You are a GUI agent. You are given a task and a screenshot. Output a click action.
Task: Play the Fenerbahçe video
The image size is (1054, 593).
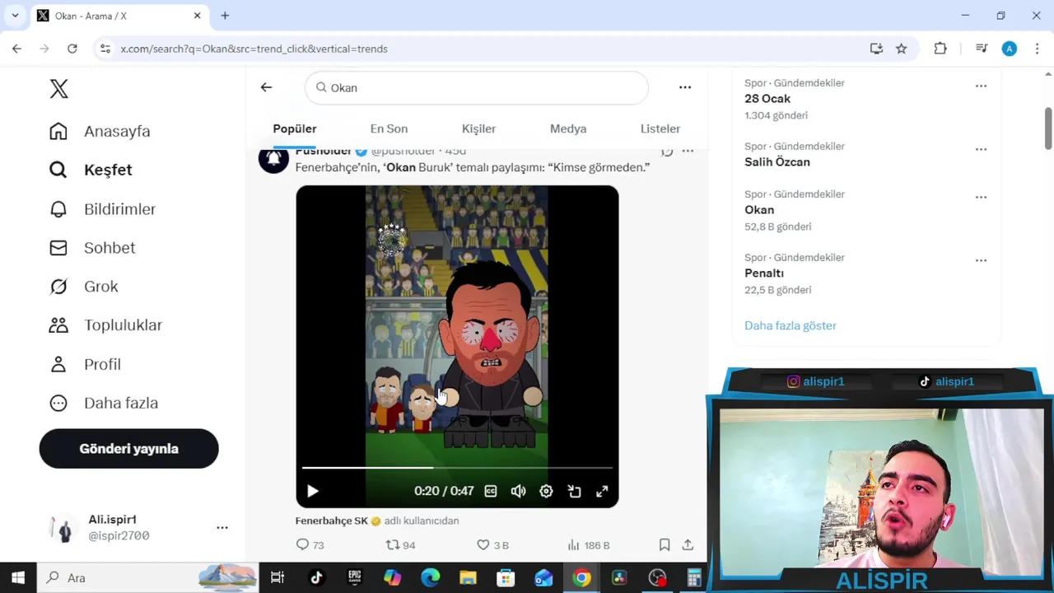coord(313,491)
